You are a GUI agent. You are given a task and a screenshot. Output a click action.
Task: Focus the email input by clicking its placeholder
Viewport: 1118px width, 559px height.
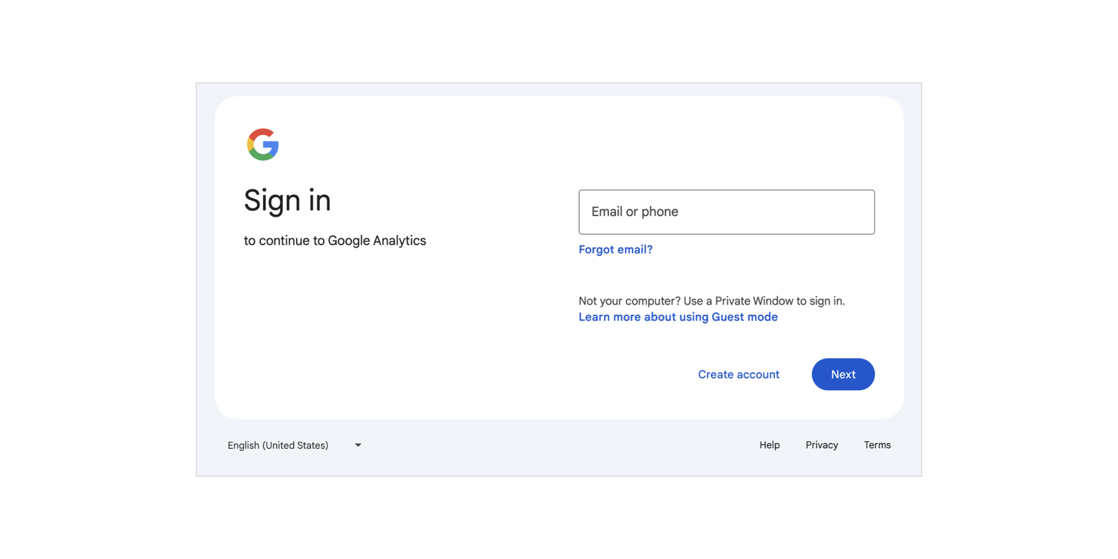click(634, 212)
